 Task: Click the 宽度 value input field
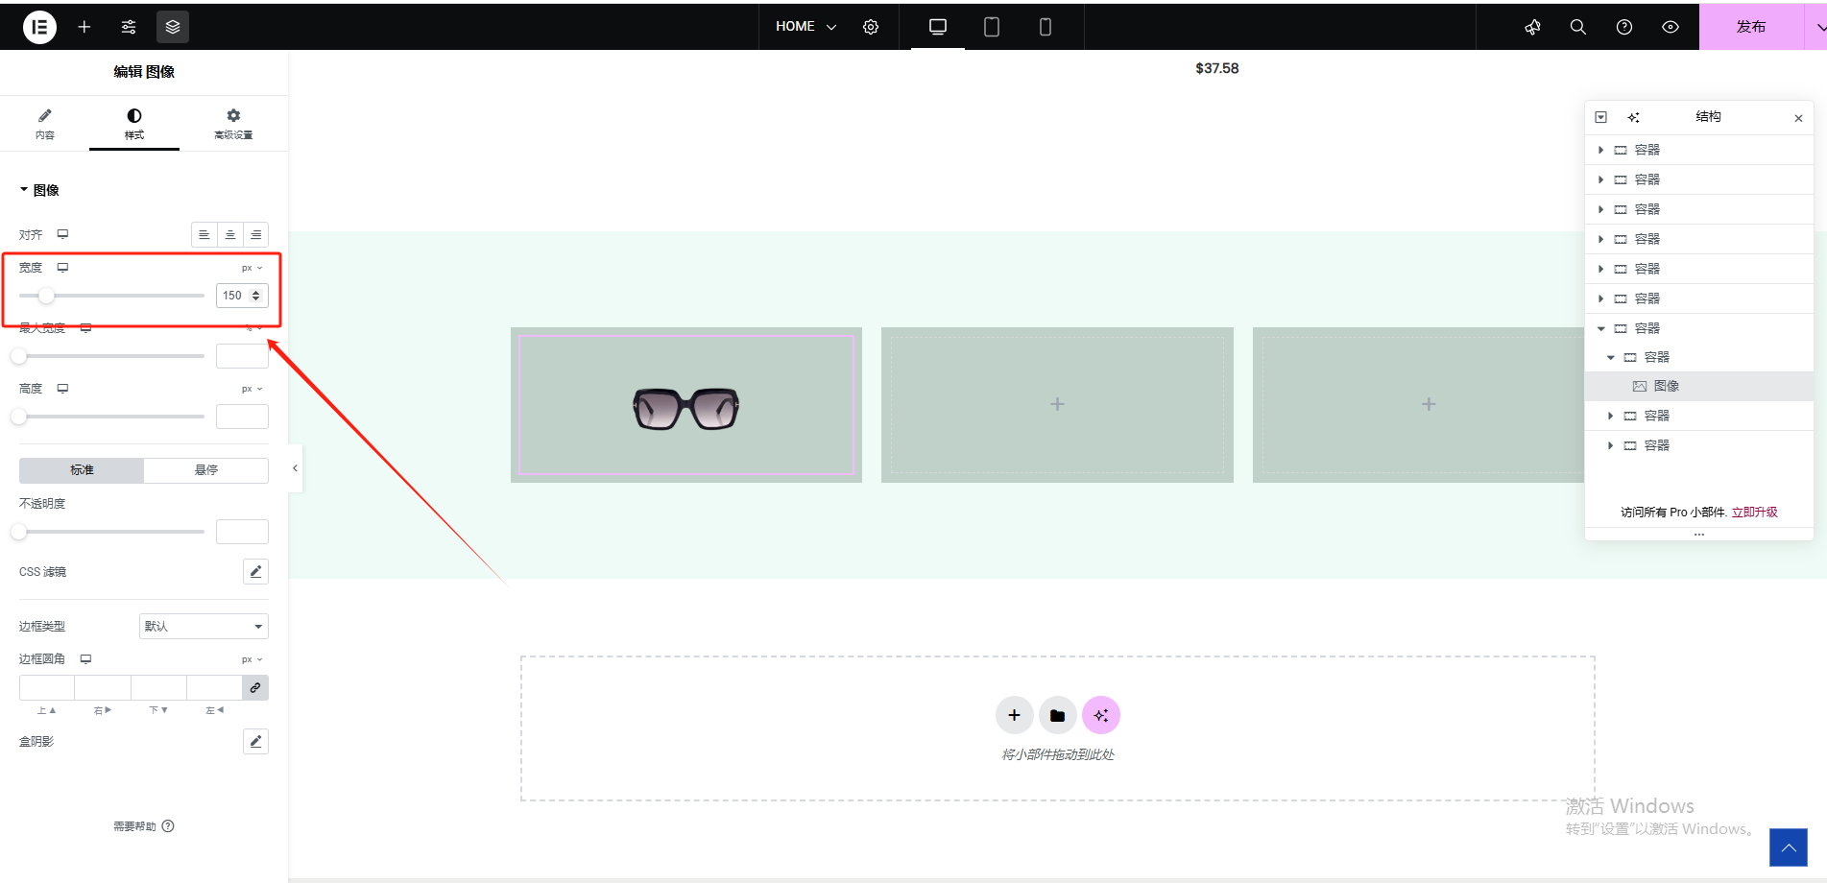tap(233, 296)
